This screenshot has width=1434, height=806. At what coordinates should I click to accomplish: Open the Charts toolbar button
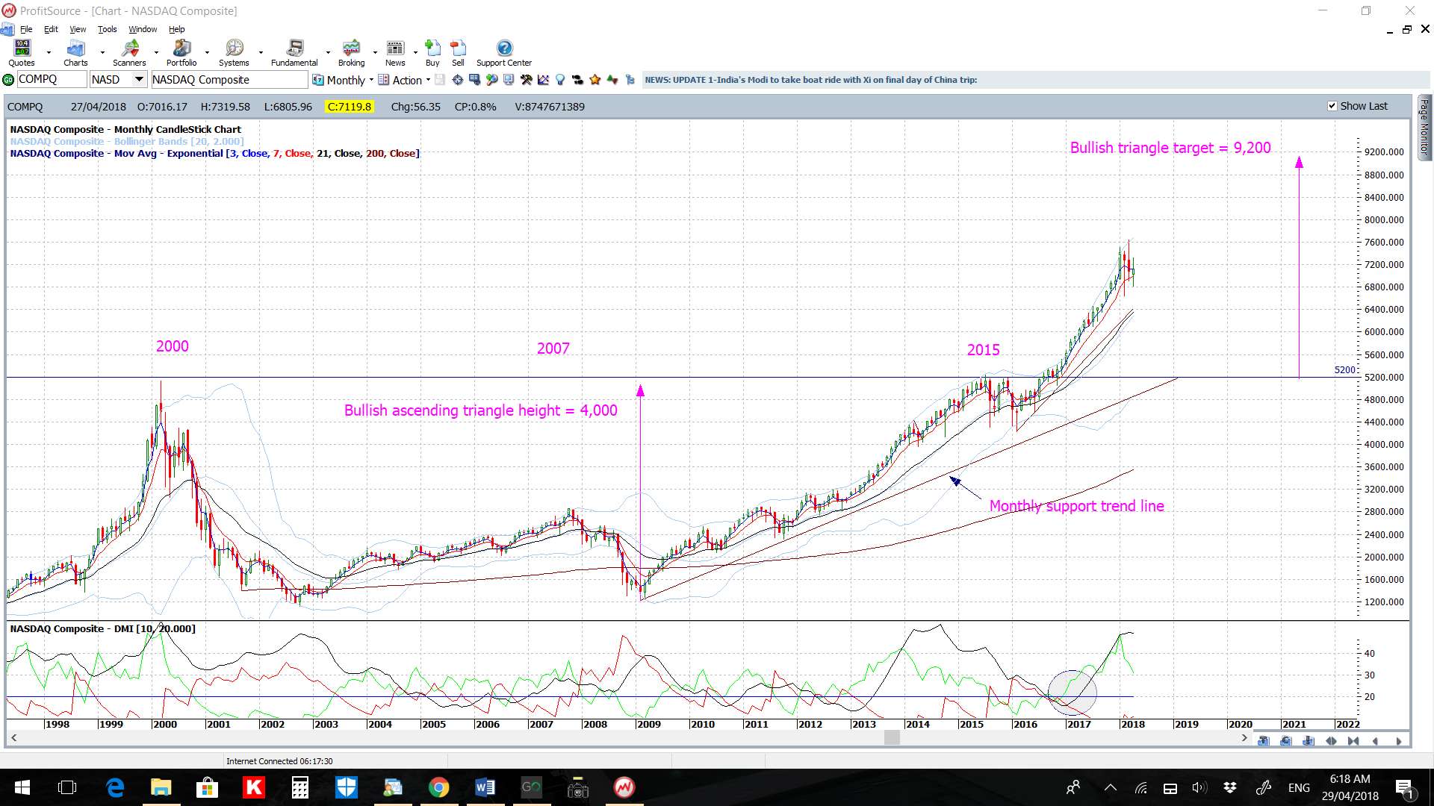pos(75,52)
